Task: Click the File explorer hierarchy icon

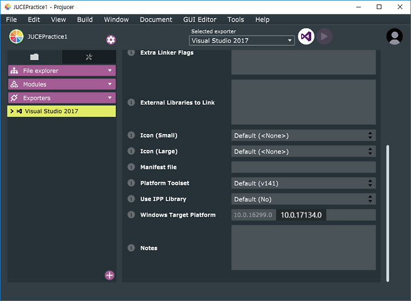Action: tap(14, 71)
